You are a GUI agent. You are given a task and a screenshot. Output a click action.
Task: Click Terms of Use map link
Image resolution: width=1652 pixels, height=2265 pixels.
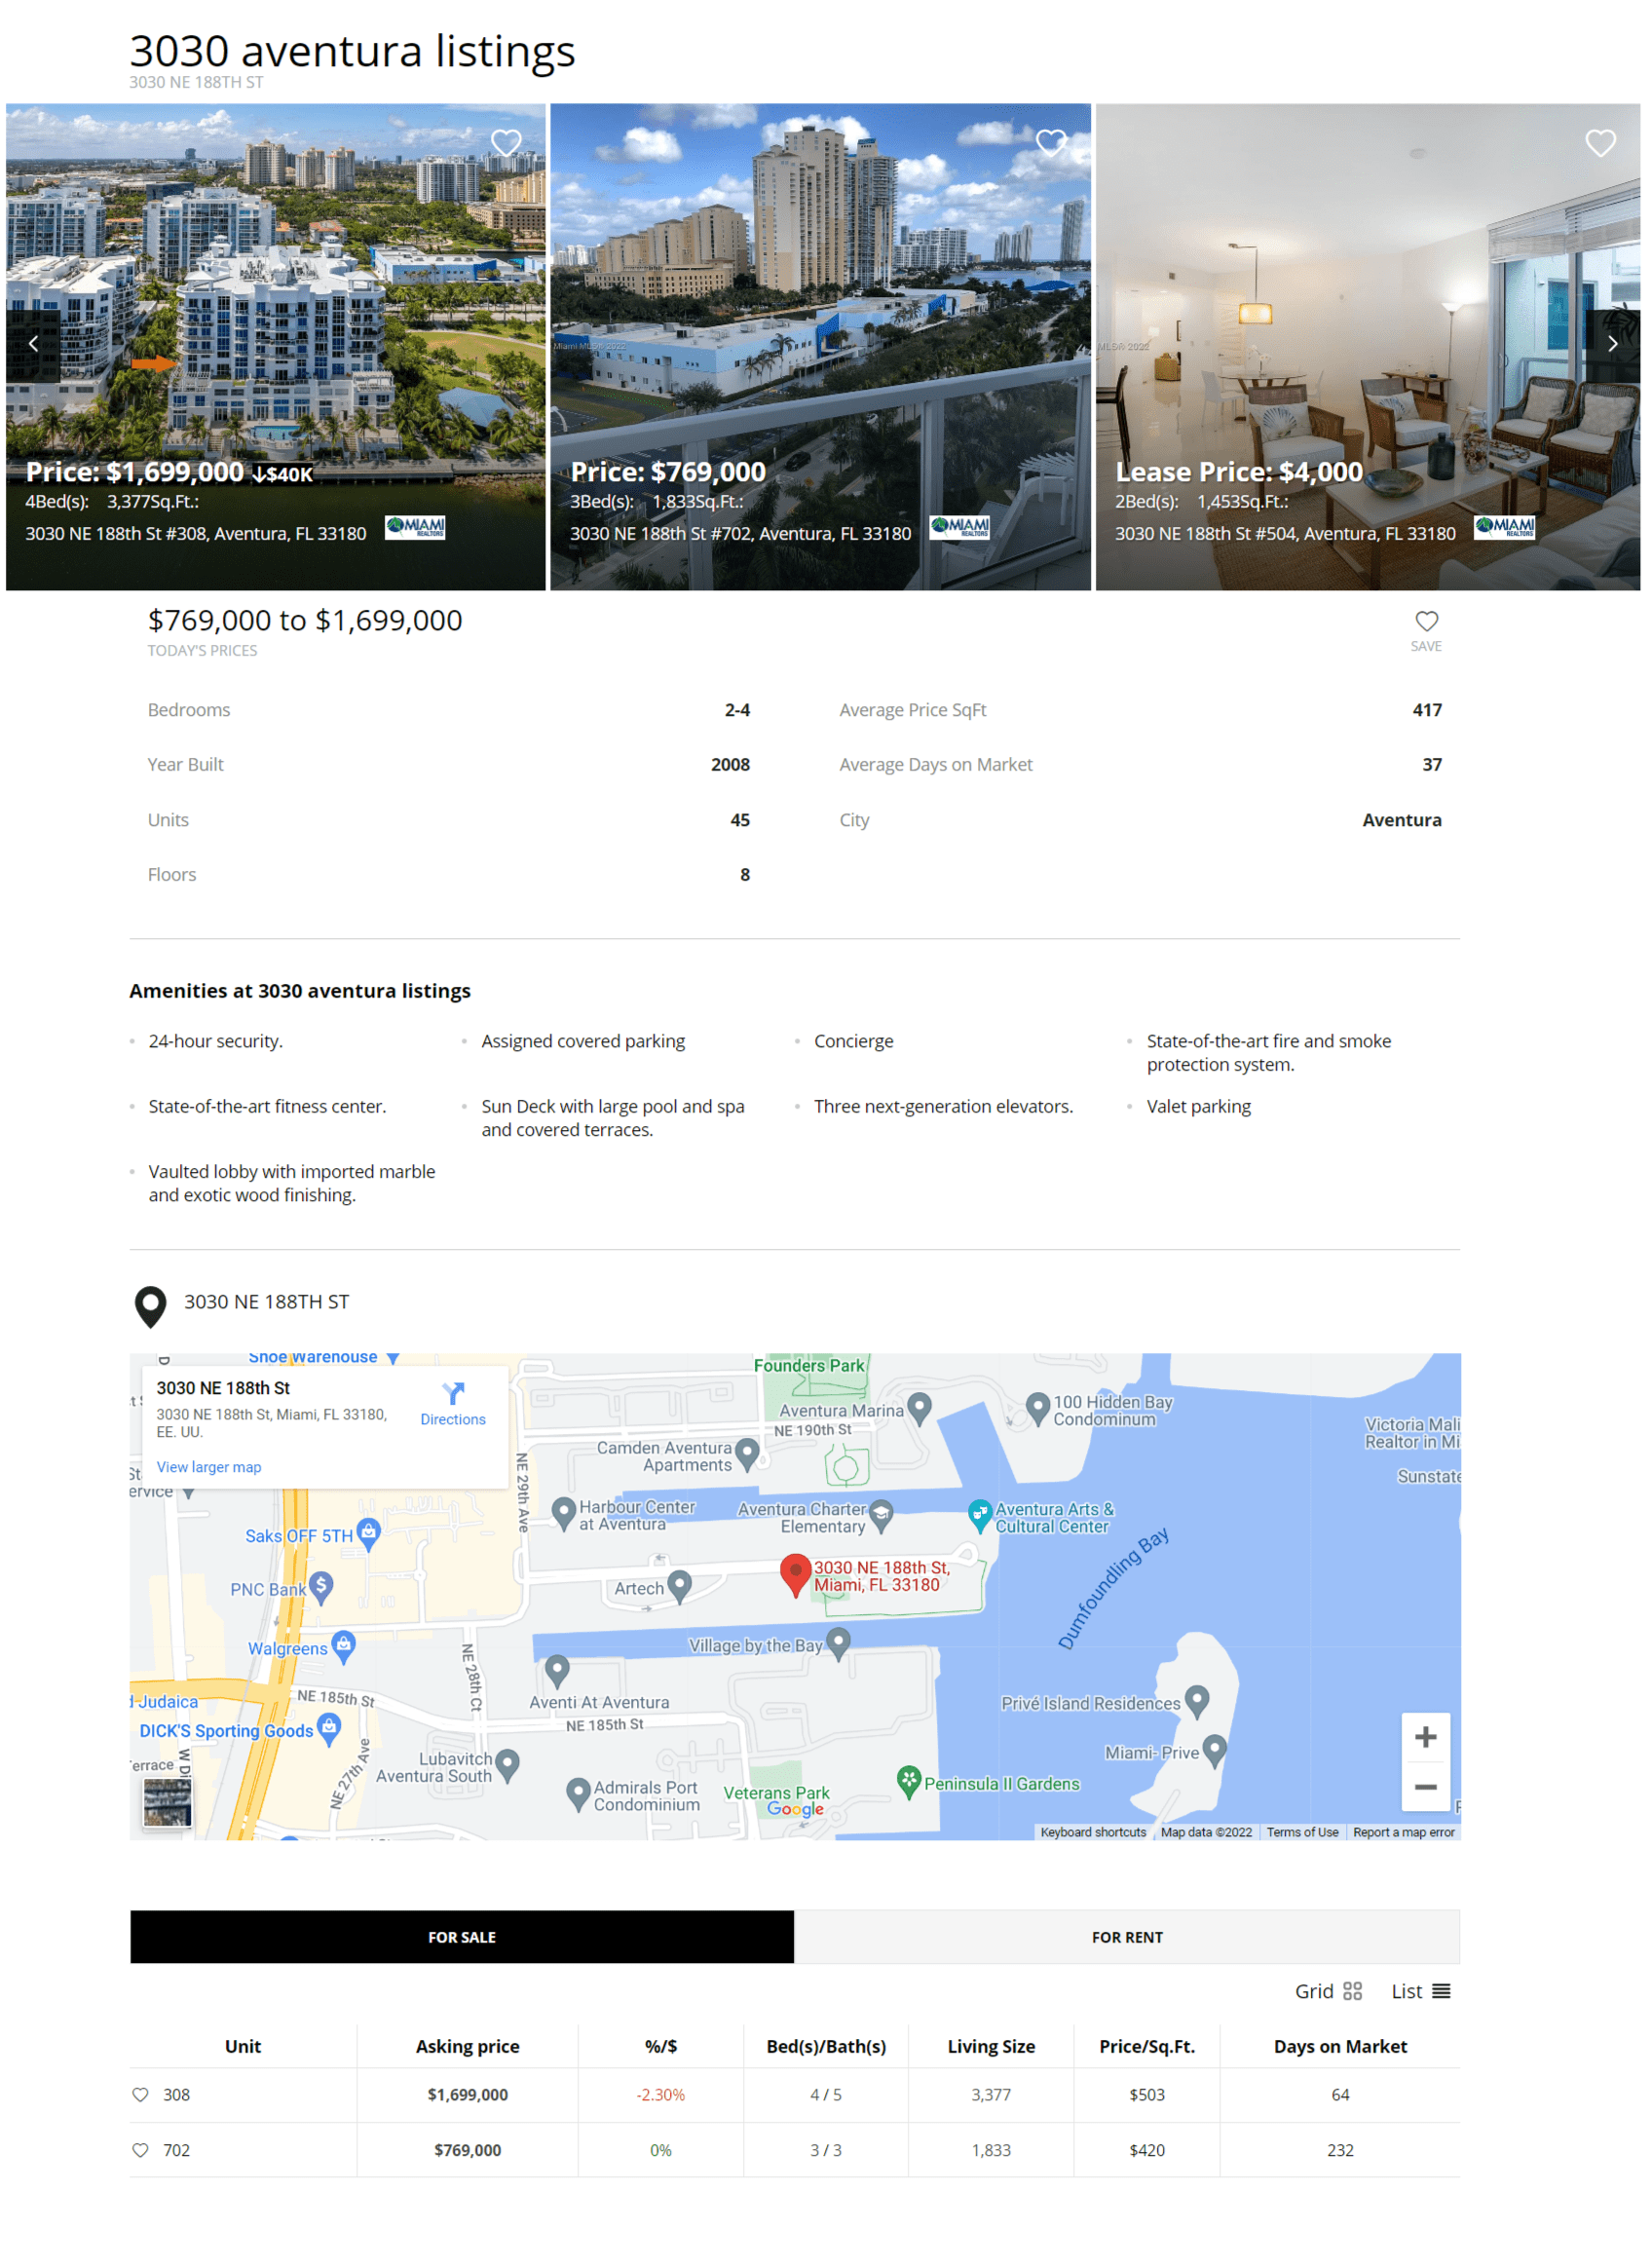1302,1833
